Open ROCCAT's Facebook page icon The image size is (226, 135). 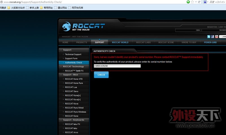213,37
